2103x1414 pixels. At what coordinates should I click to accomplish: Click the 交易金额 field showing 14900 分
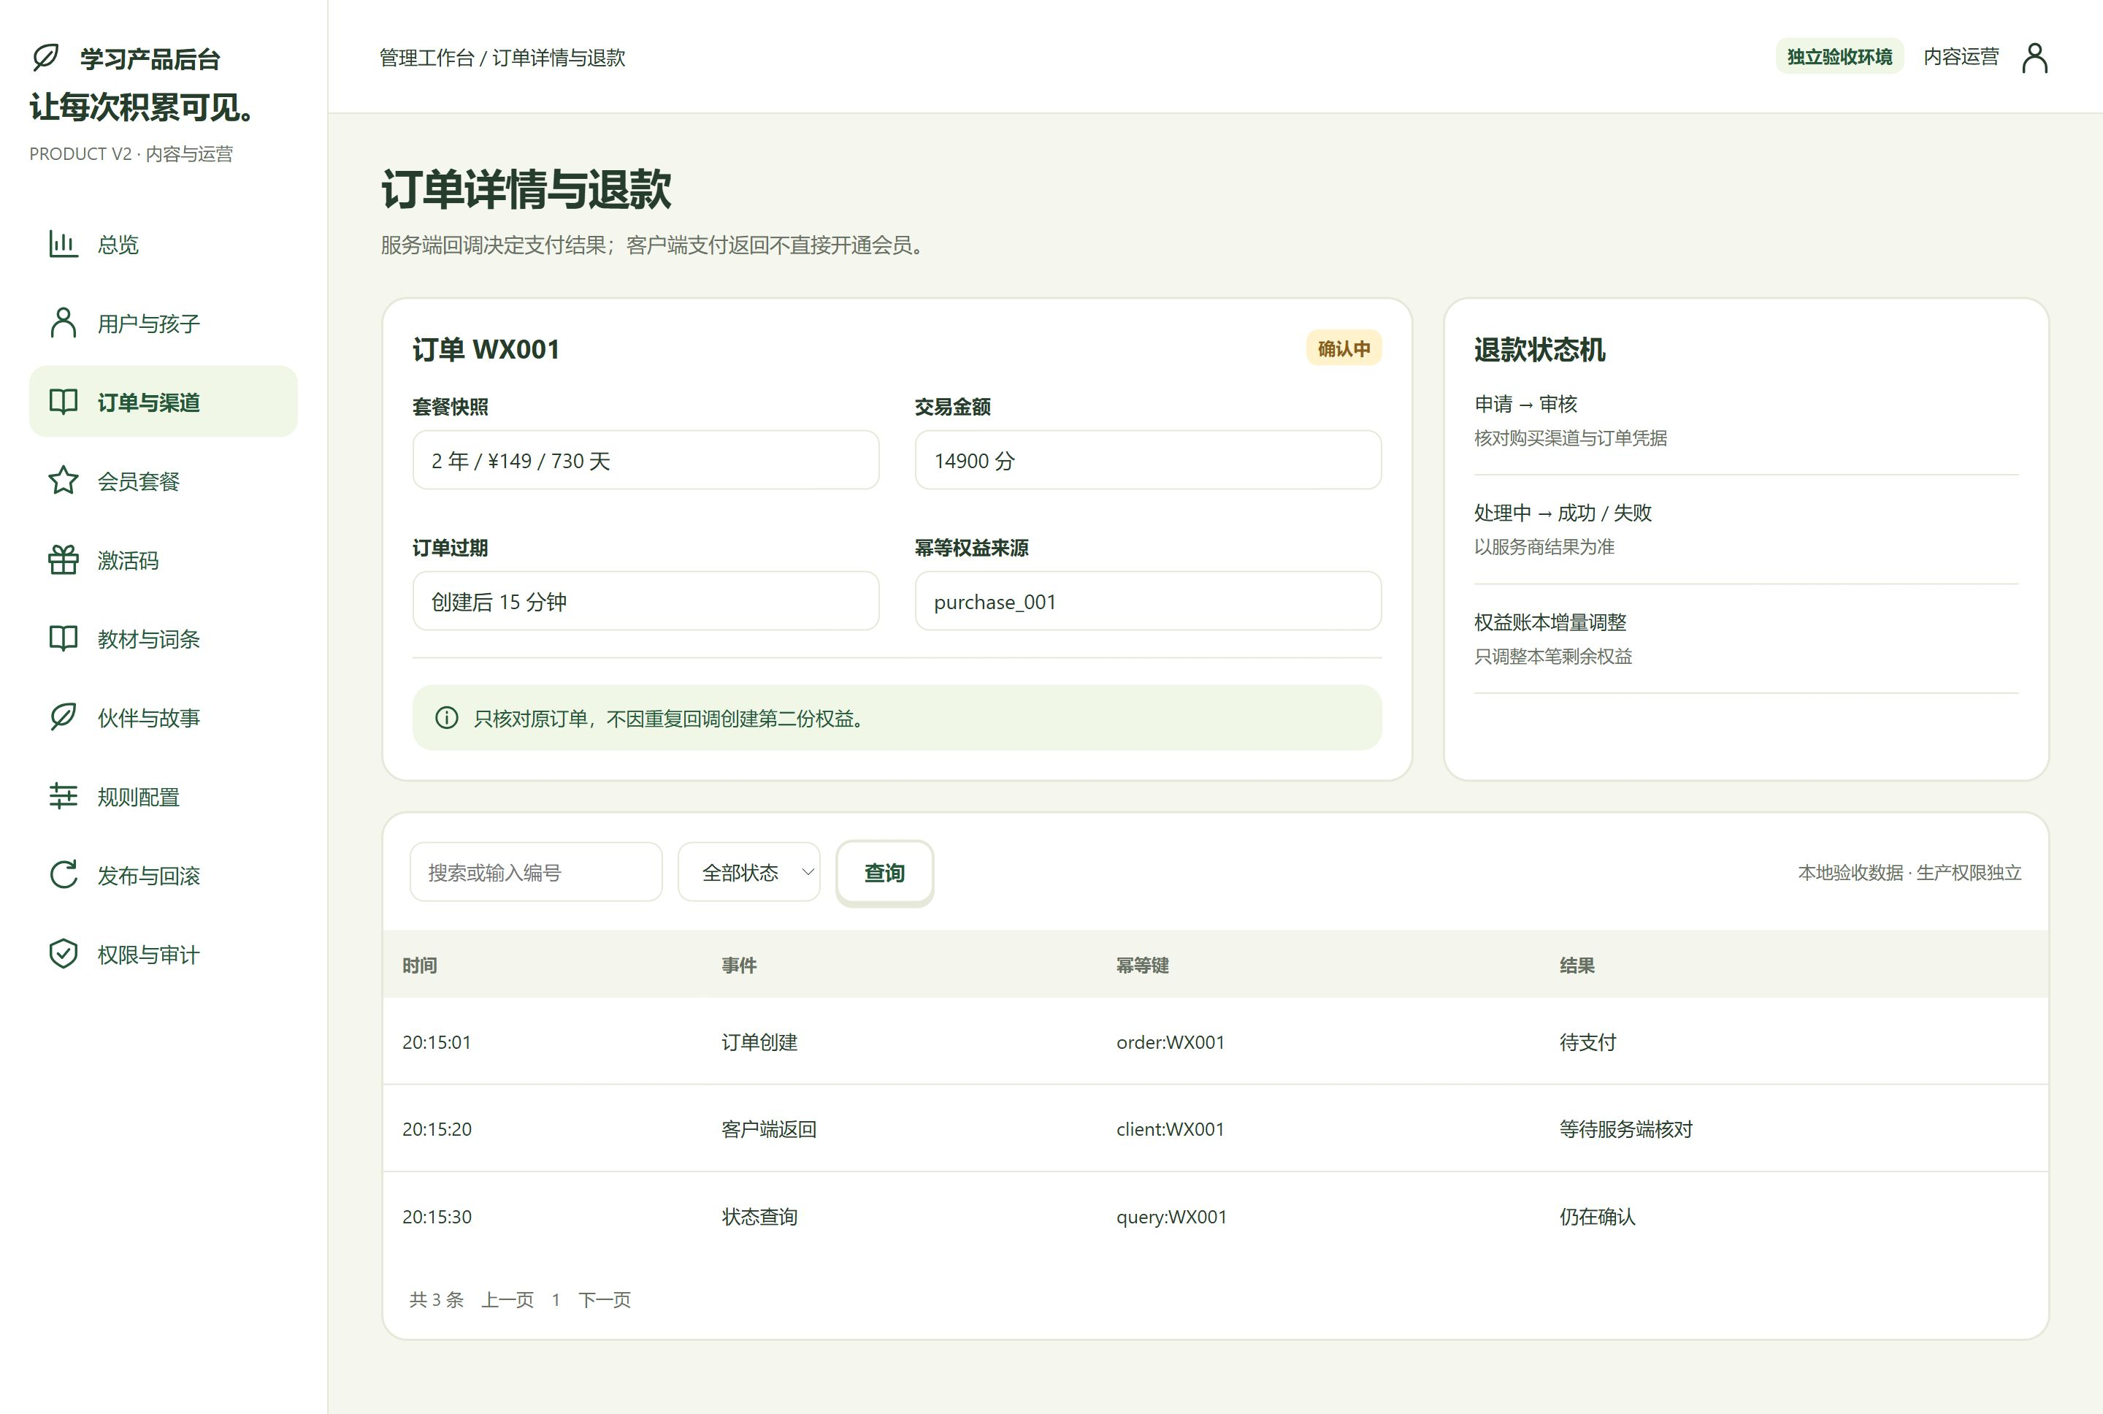pos(1147,460)
